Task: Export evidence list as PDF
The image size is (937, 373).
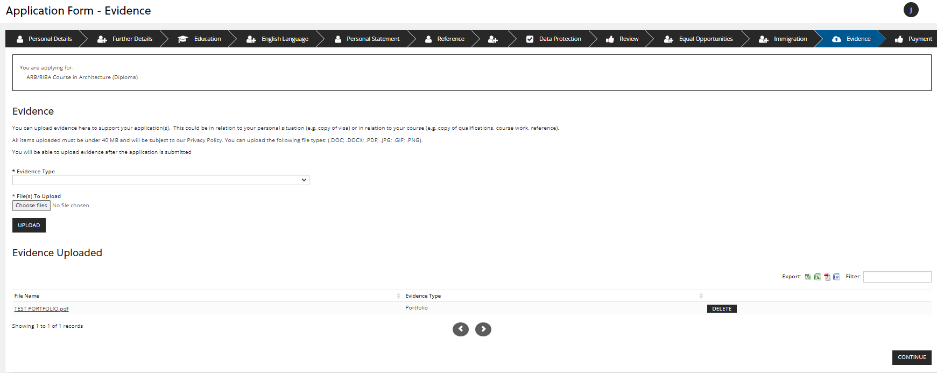Action: pos(827,277)
